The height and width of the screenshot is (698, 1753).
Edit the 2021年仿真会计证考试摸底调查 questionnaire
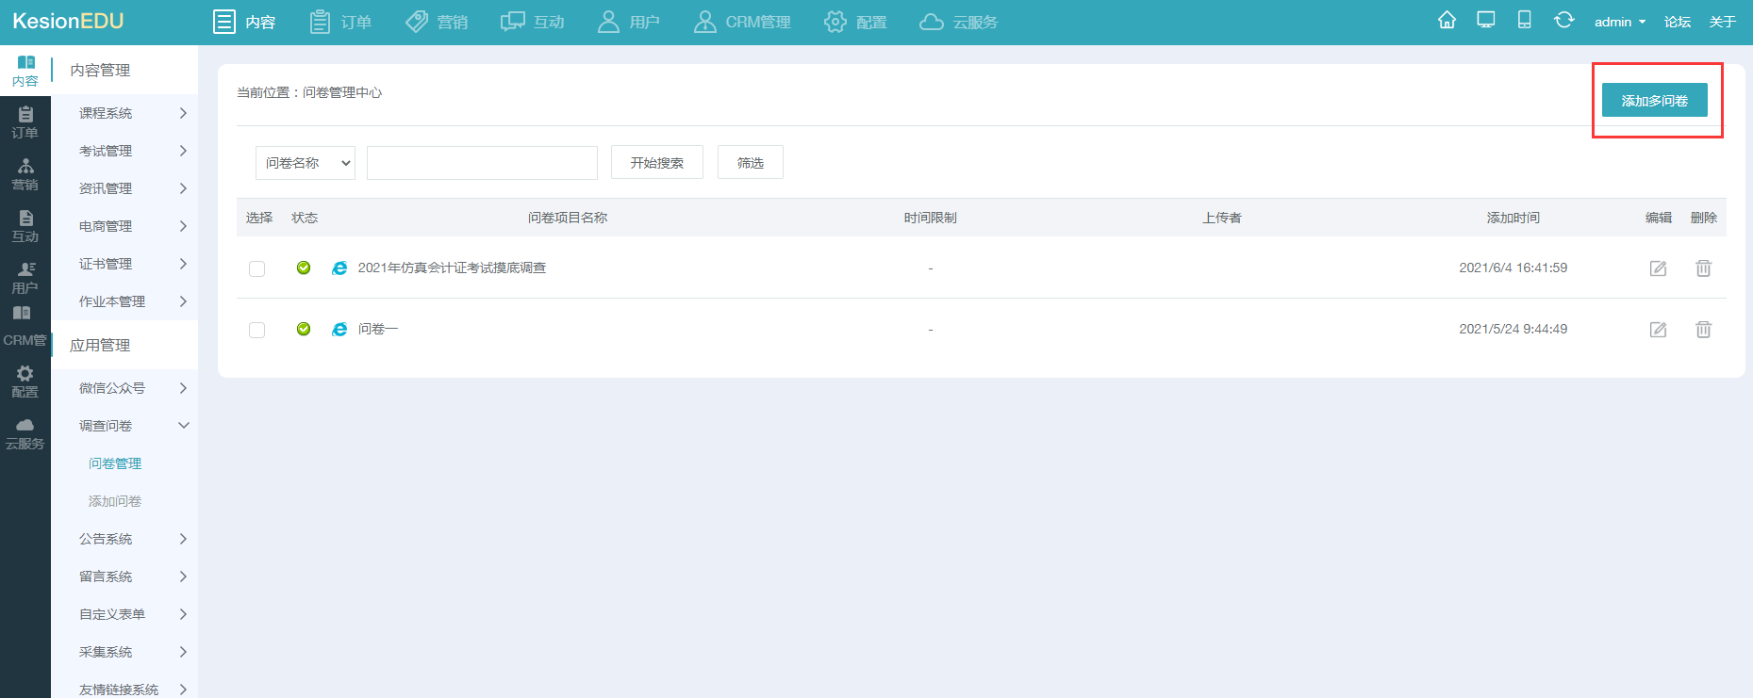coord(1658,268)
